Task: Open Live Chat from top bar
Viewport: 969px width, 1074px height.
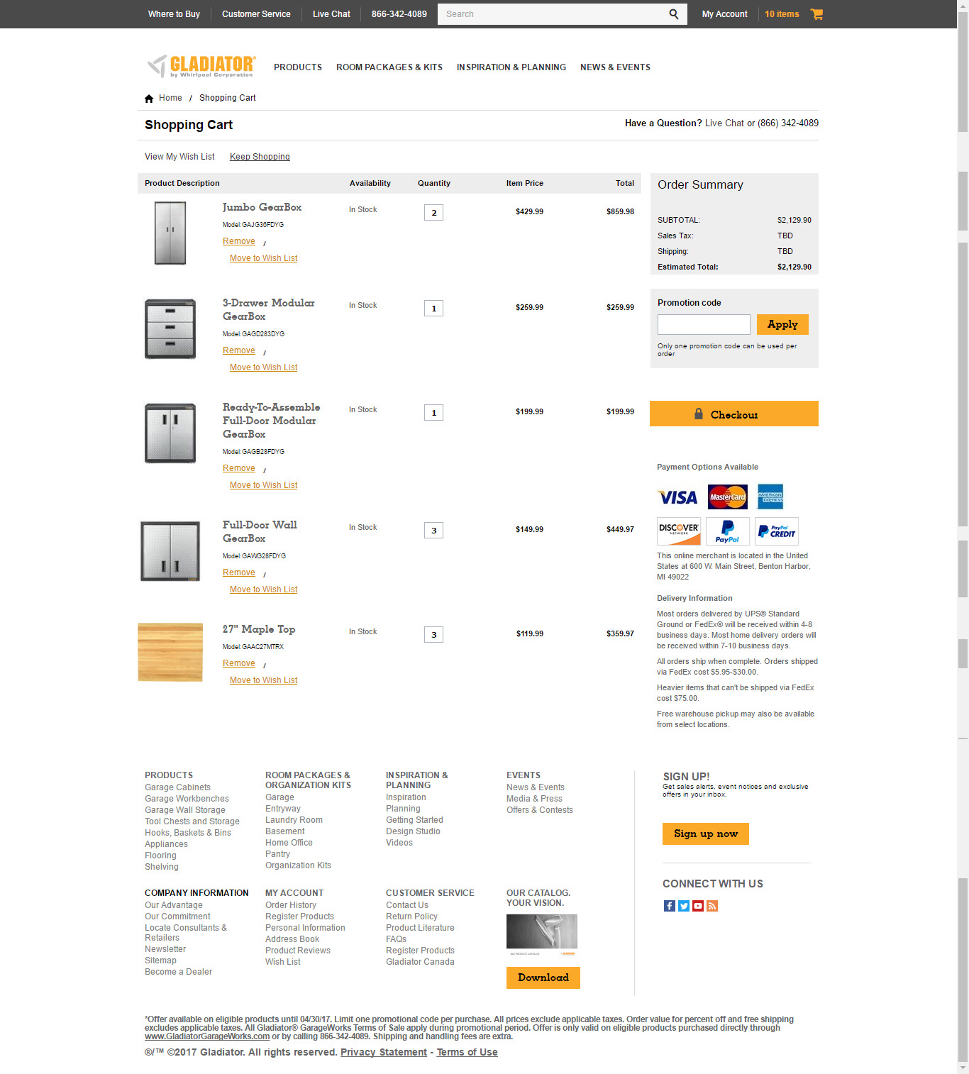Action: [x=331, y=14]
